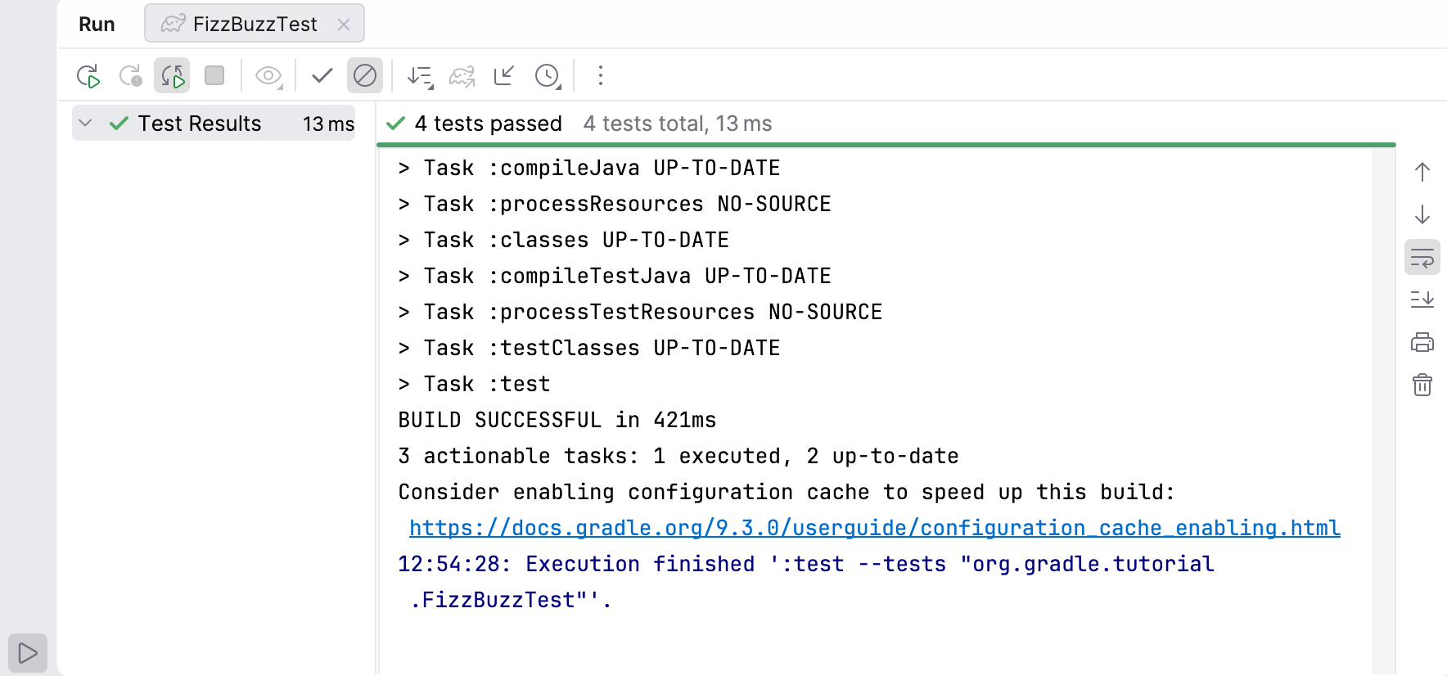
Task: Close the FizzBuzzTest tab
Action: pyautogui.click(x=344, y=25)
